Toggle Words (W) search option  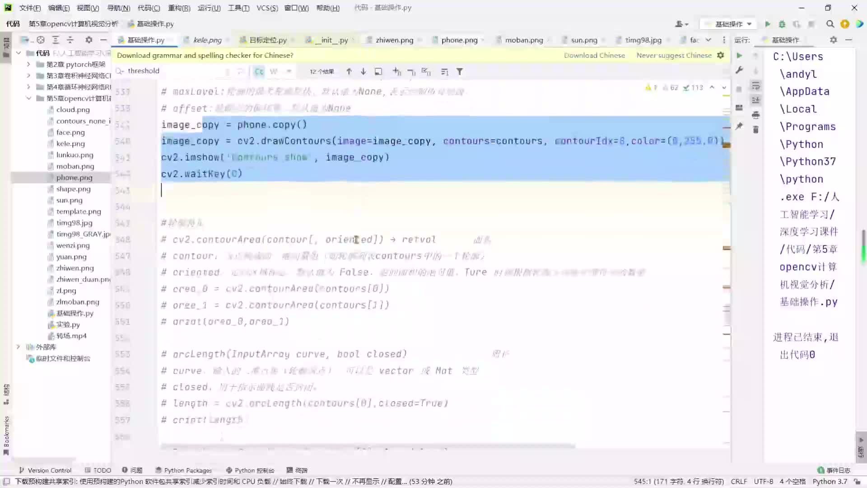pos(274,71)
